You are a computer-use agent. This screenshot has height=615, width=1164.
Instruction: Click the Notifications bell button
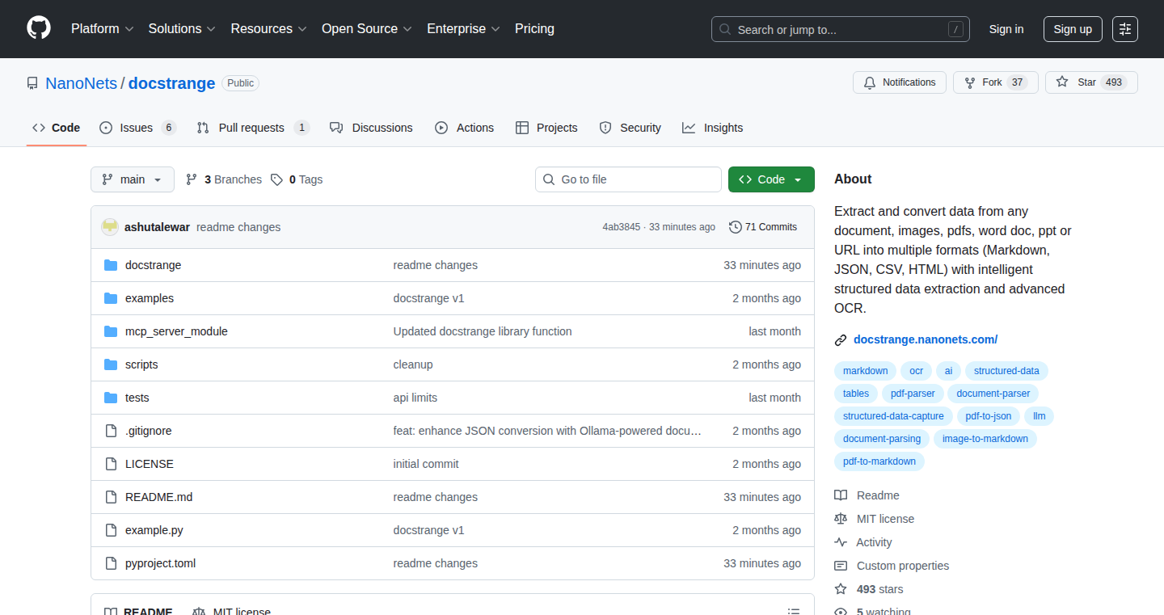pos(900,82)
